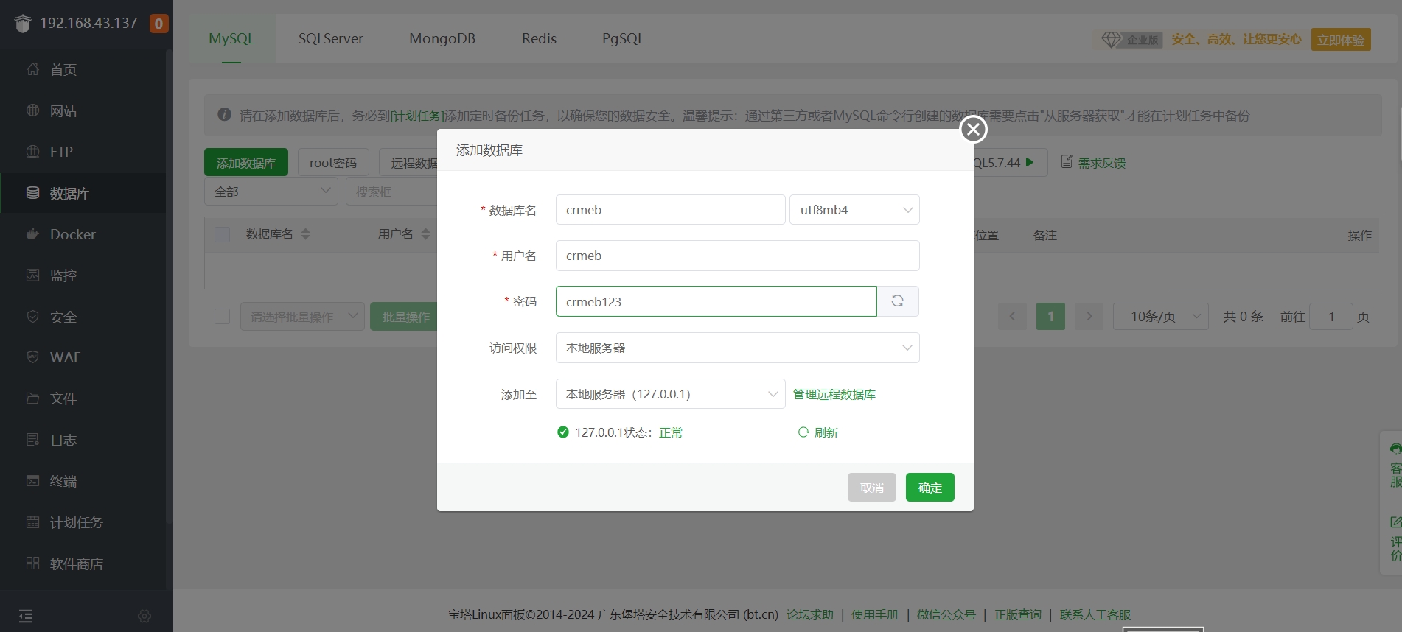Click the Docker whale icon in sidebar
This screenshot has width=1402, height=632.
click(x=32, y=234)
